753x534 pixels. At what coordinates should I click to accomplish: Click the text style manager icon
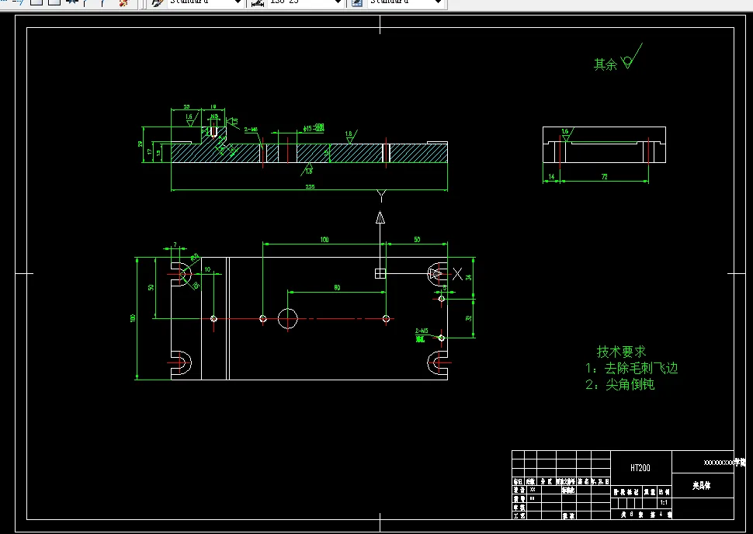tap(157, 3)
